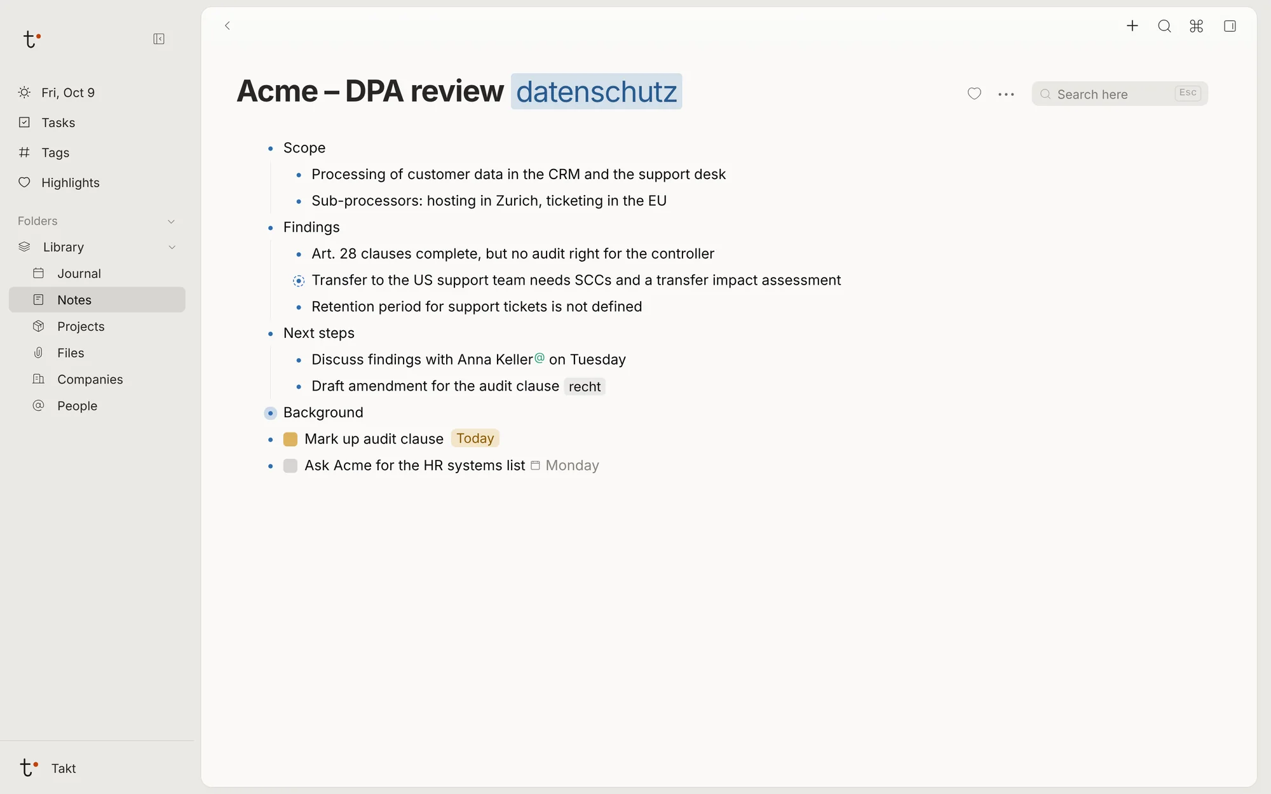The height and width of the screenshot is (794, 1271).
Task: Click the Today due date badge
Action: (475, 438)
